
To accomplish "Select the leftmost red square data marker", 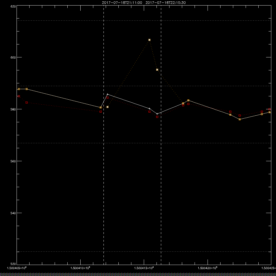I will (x=19, y=96).
